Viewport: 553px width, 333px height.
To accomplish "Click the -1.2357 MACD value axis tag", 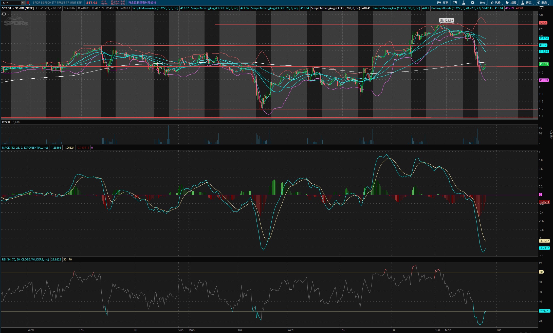I will click(544, 248).
